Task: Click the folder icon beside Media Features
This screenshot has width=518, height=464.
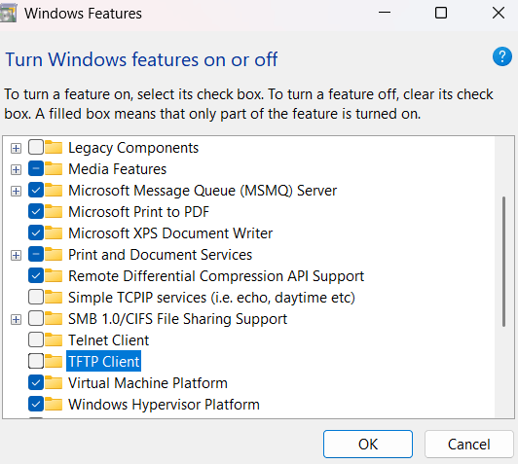Action: [x=54, y=168]
